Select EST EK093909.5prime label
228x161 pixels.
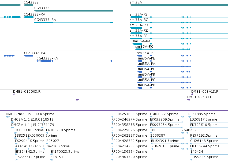(165, 119)
